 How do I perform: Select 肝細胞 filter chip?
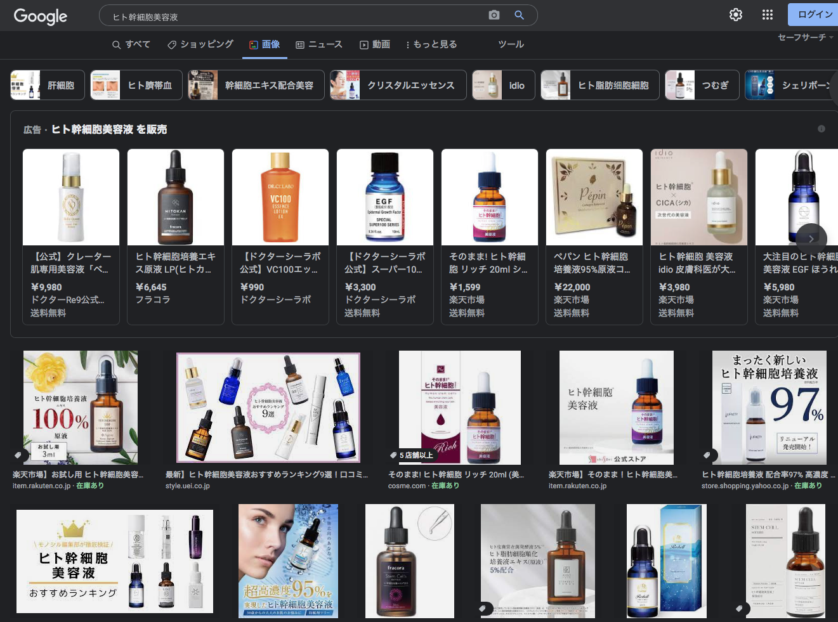(48, 85)
